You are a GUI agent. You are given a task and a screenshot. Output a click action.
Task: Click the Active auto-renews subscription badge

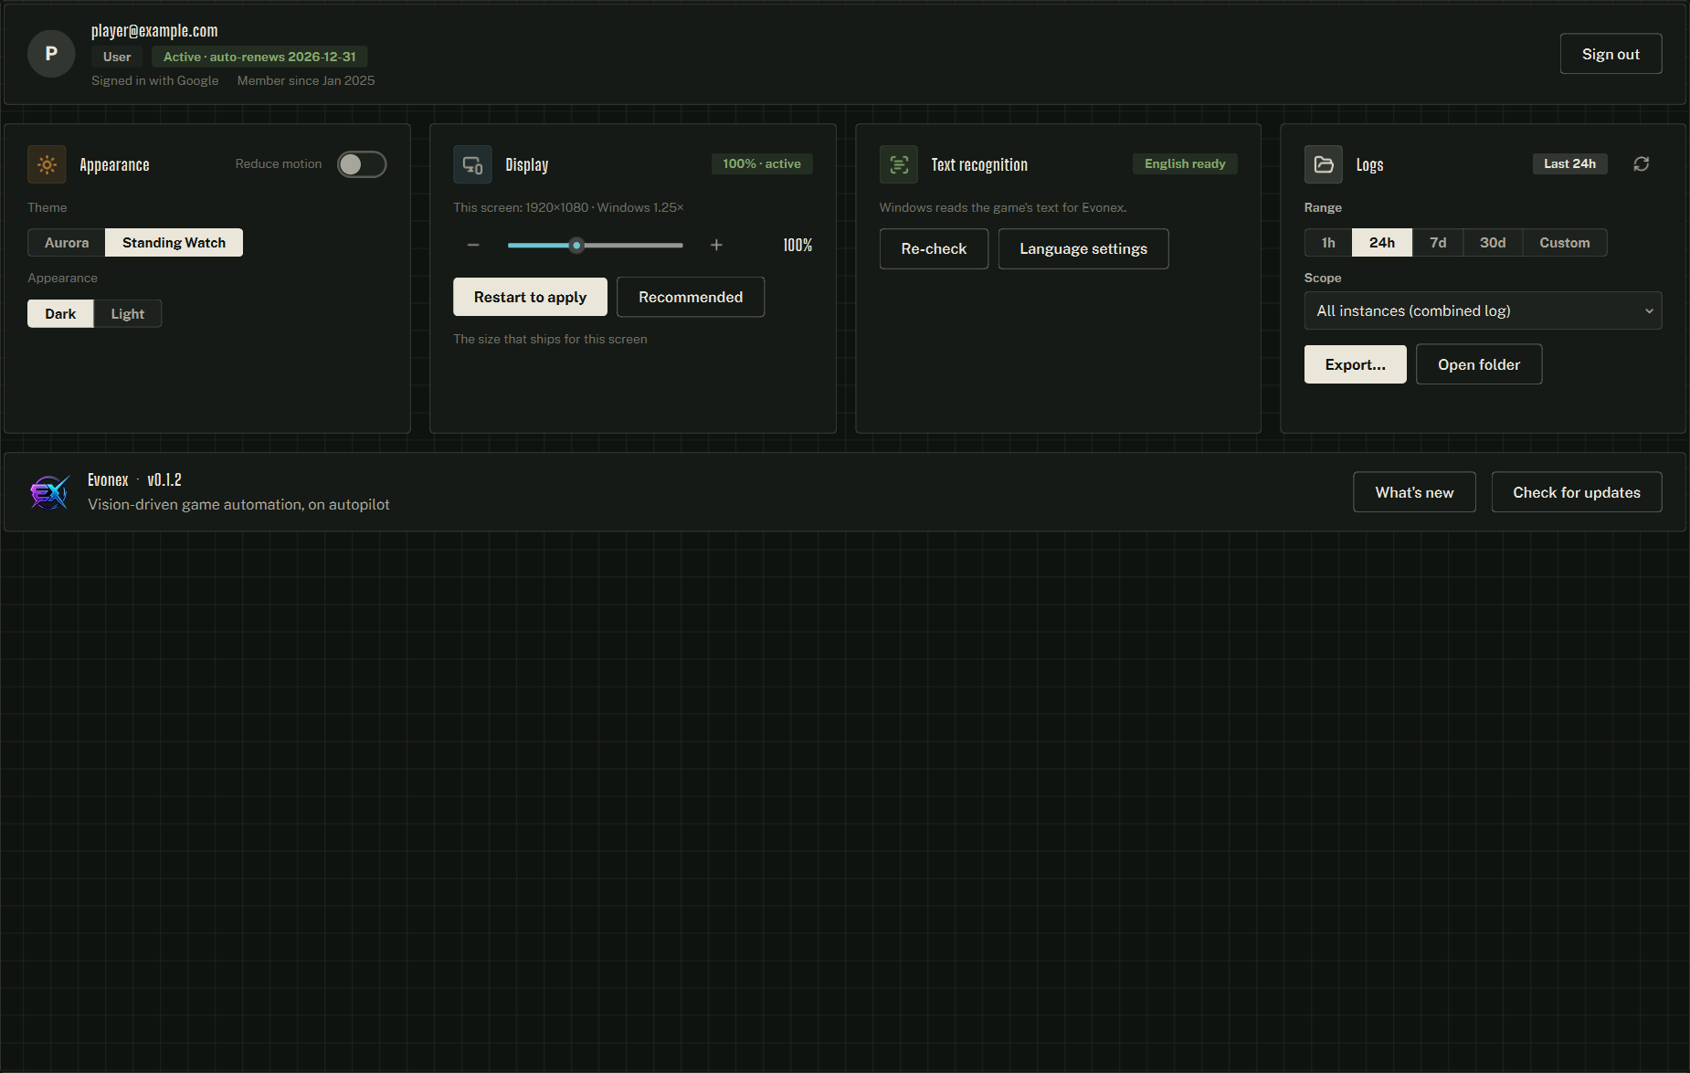pyautogui.click(x=259, y=57)
